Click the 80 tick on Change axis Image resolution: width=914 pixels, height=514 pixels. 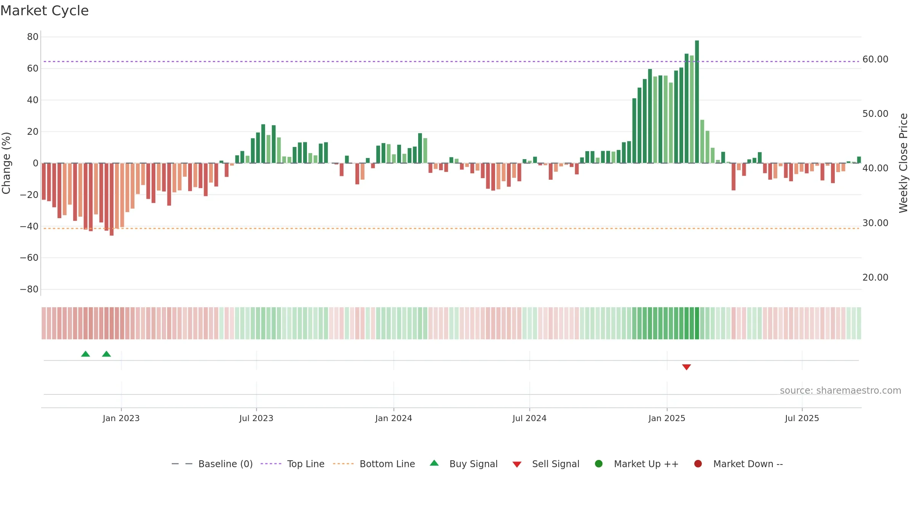click(x=33, y=37)
